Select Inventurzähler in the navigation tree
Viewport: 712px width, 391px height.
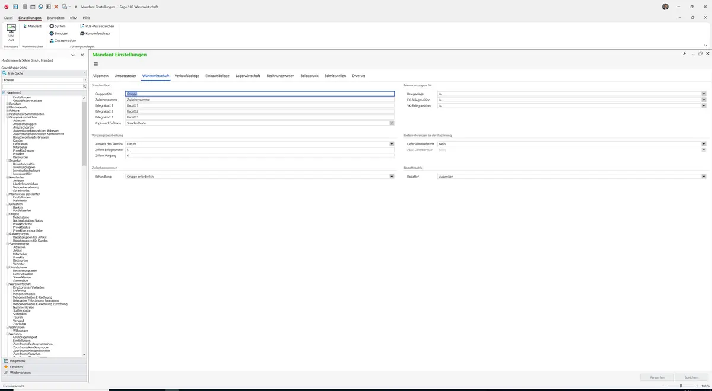coord(23,174)
